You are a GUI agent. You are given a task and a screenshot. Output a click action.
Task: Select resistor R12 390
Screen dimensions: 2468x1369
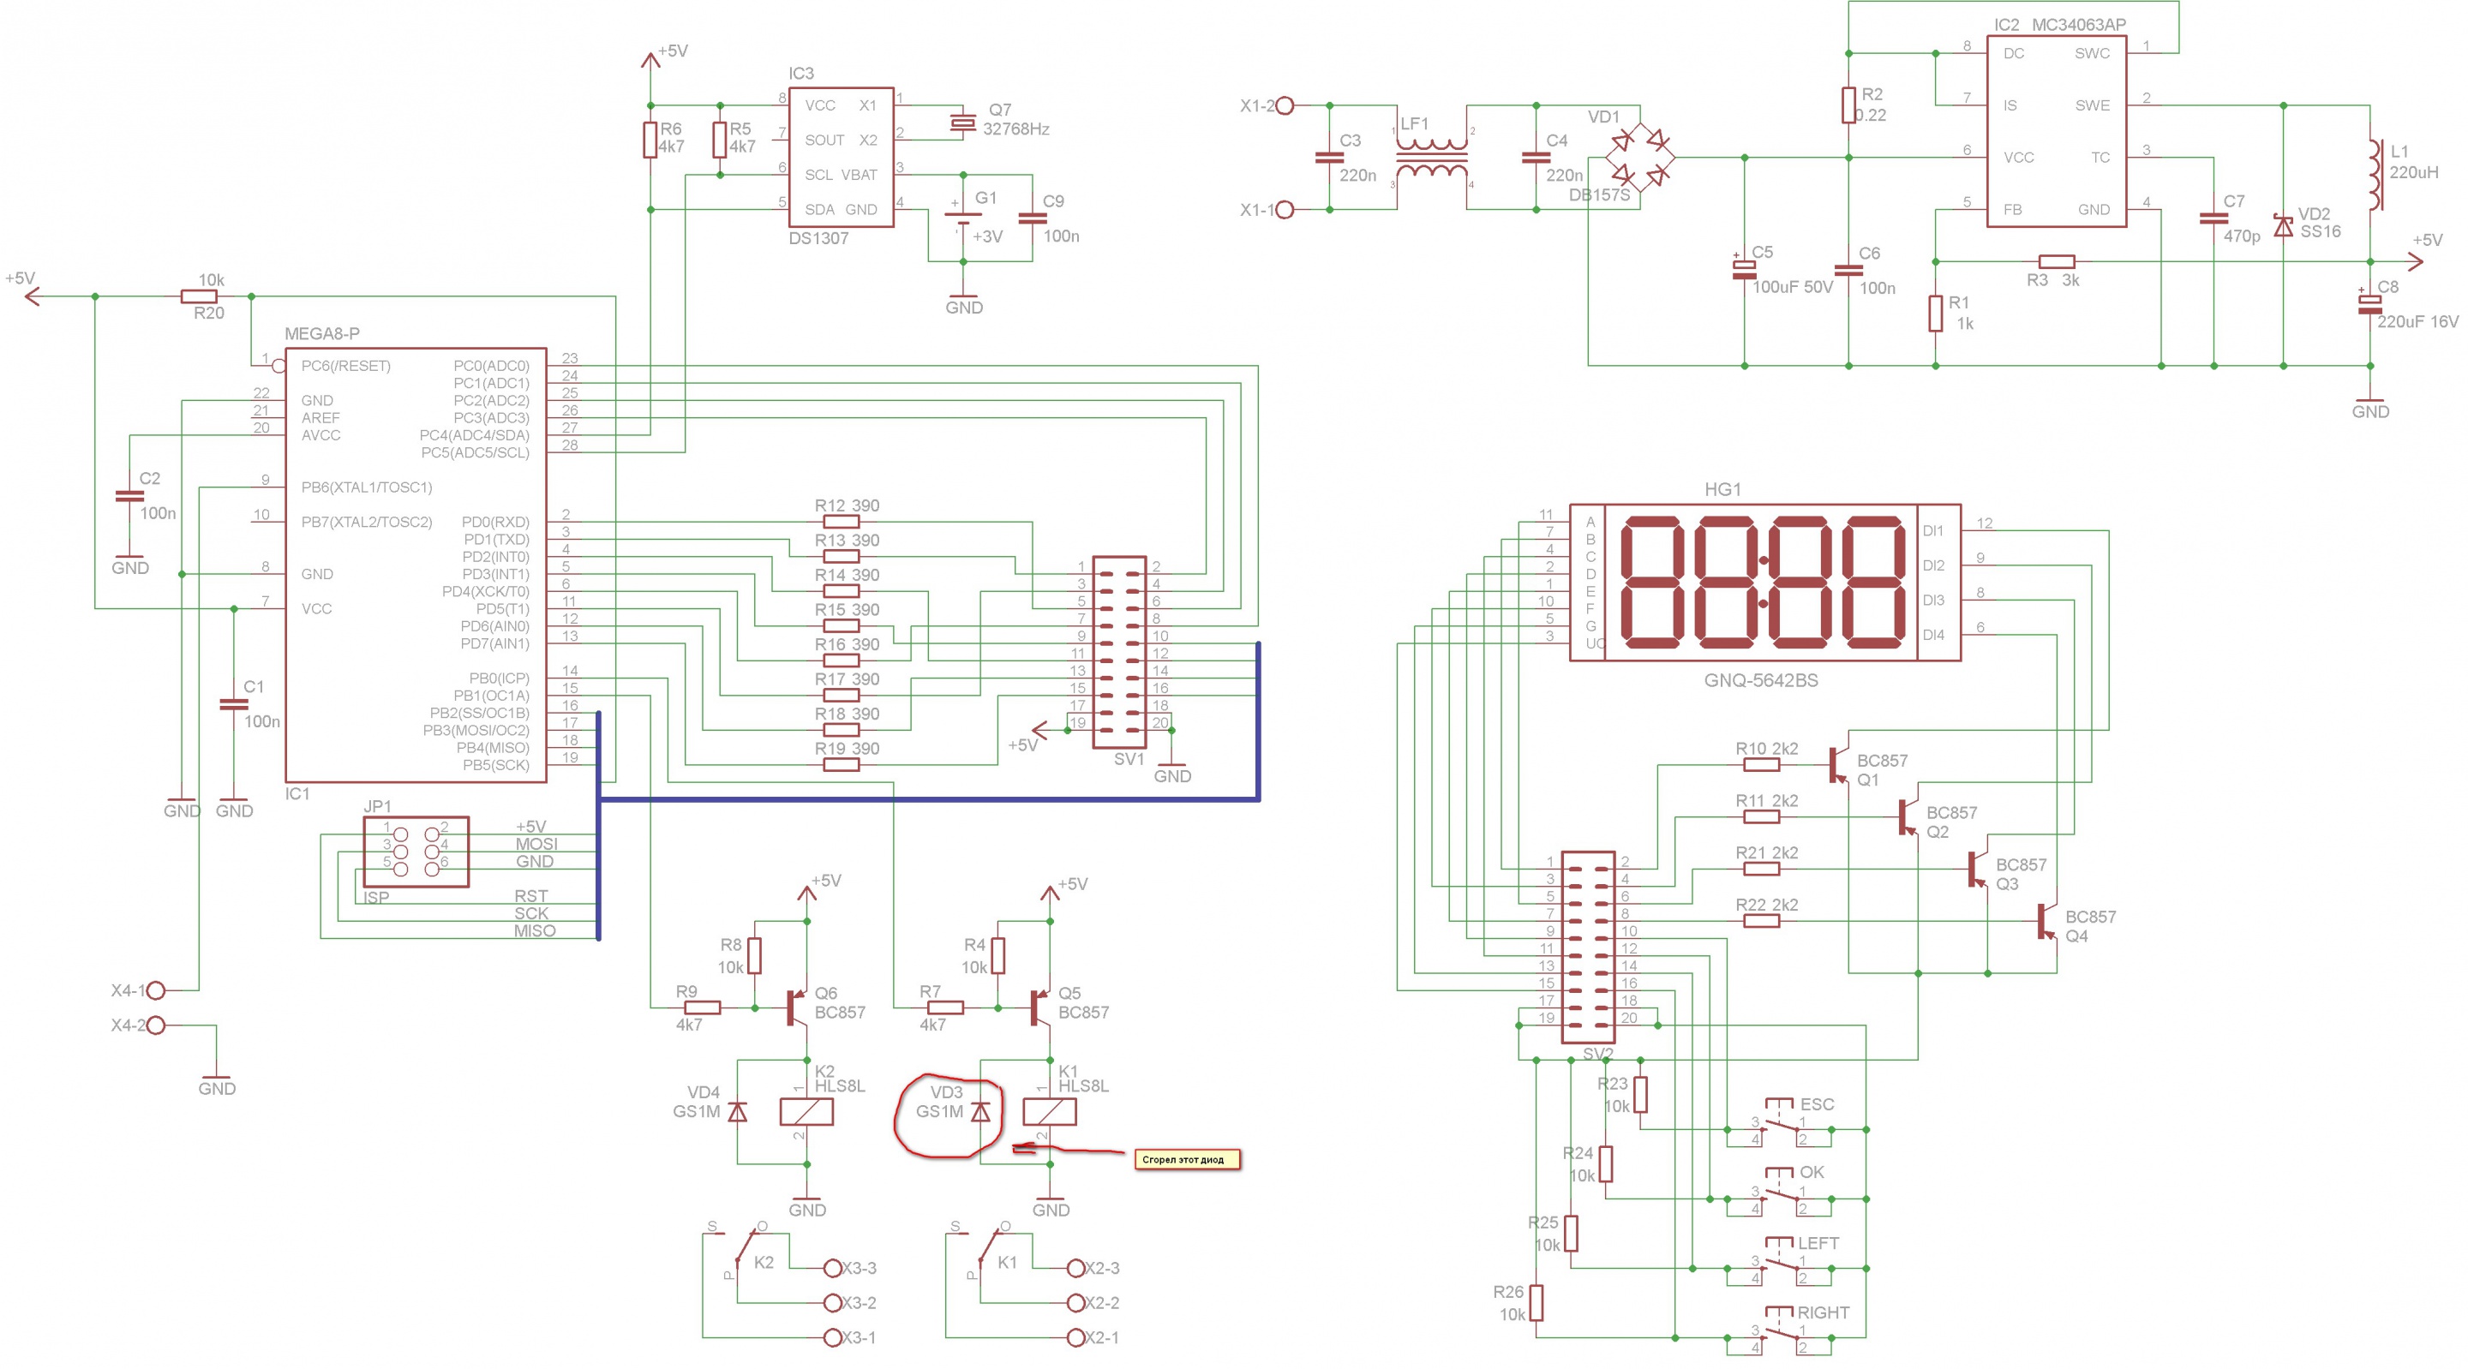840,522
